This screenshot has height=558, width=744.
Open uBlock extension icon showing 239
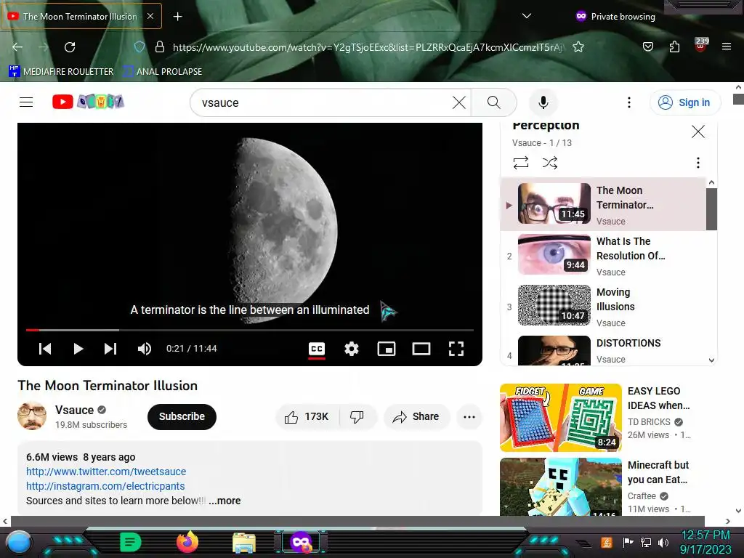(701, 46)
